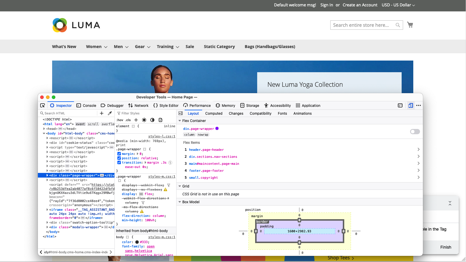This screenshot has height=262, width=466.
Task: Switch to the Debugger tab
Action: click(112, 105)
